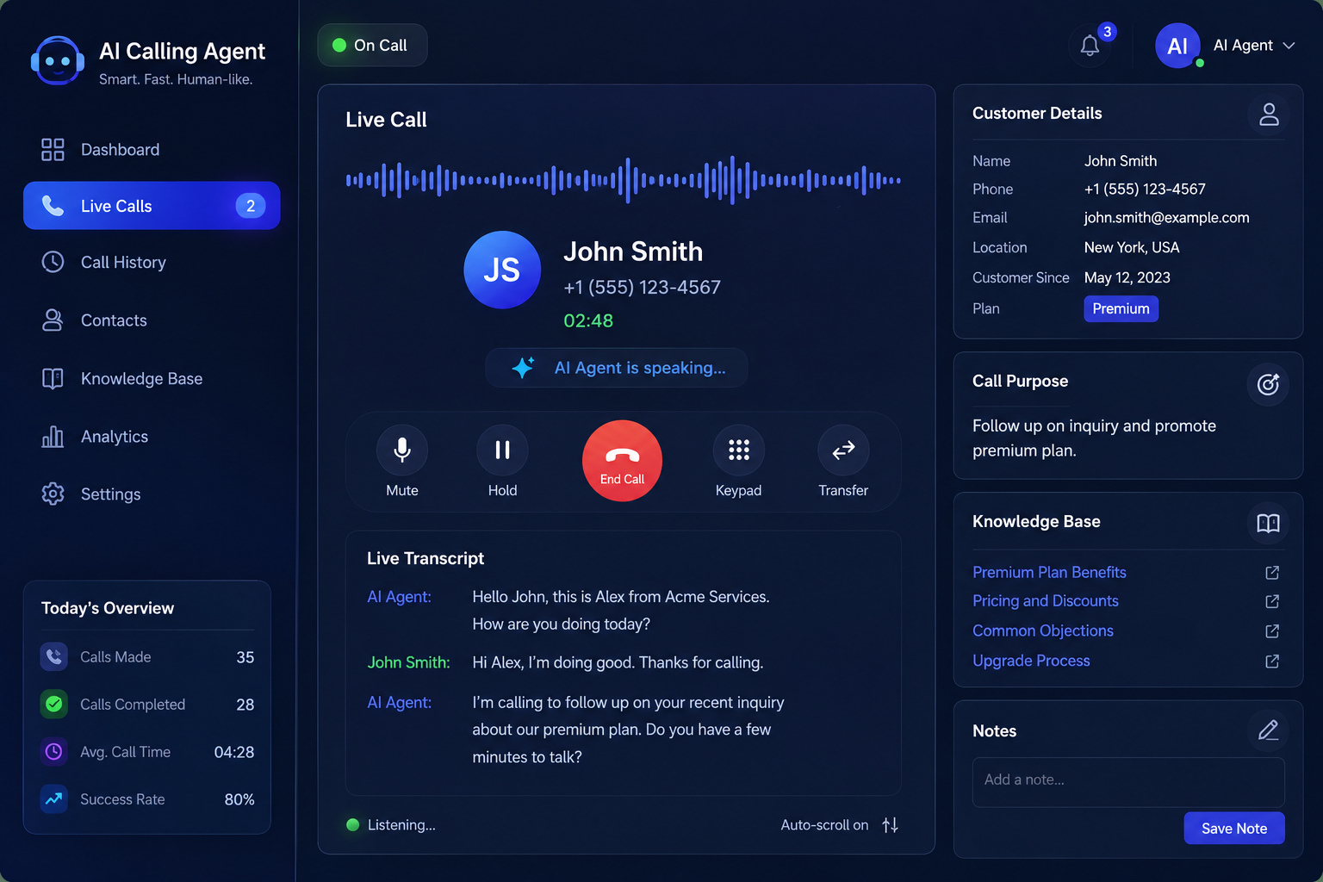Expand the AI Agent account dropdown chevron

pos(1289,46)
